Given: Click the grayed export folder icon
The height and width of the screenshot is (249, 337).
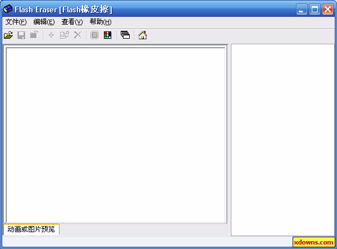Looking at the screenshot, I should tap(34, 35).
